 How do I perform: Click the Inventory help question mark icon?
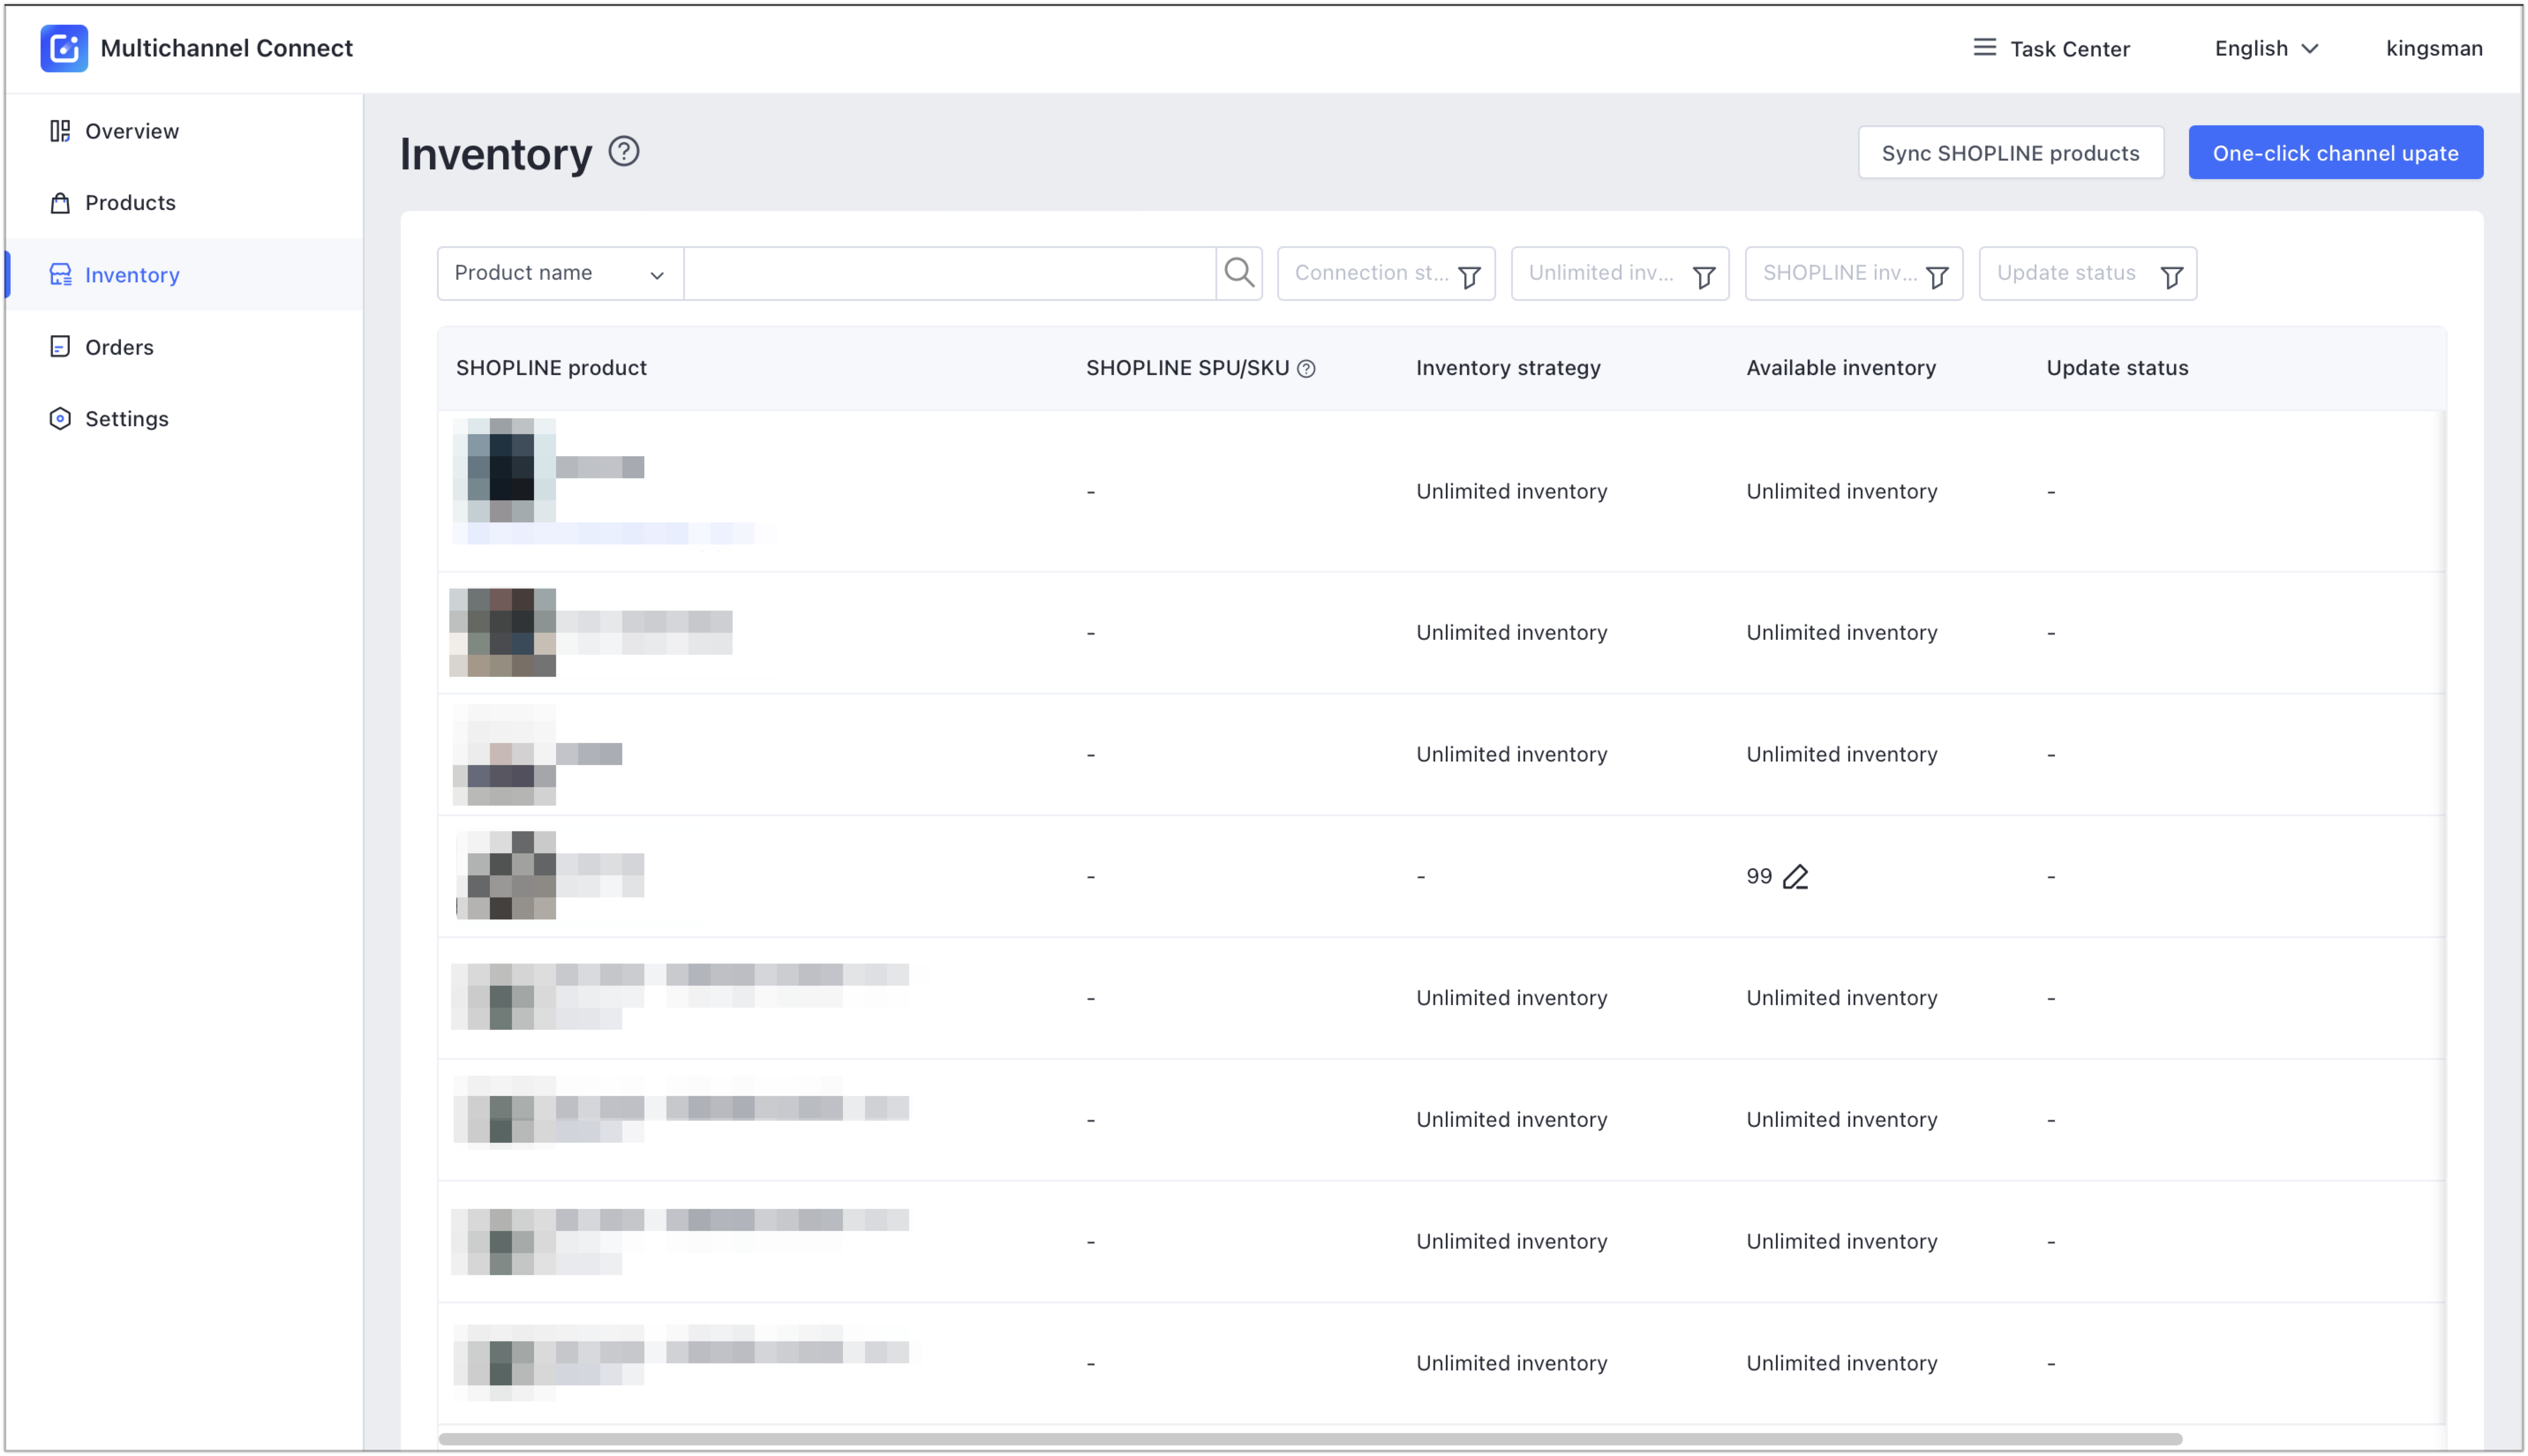624,151
